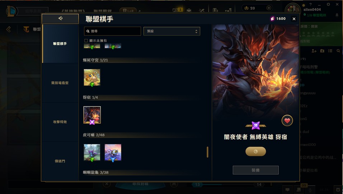Viewport: 343px width, 194px height.
Task: Open the 預設 sort dropdown
Action: (x=172, y=31)
